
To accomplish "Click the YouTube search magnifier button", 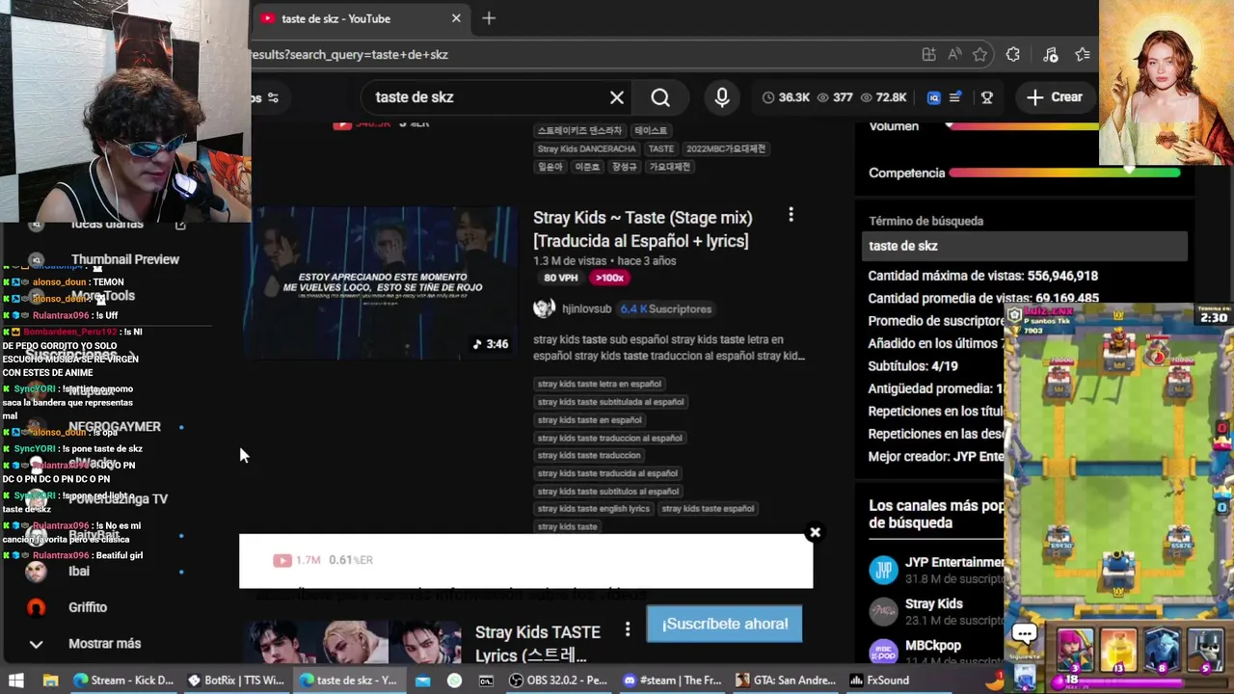I will click(660, 97).
